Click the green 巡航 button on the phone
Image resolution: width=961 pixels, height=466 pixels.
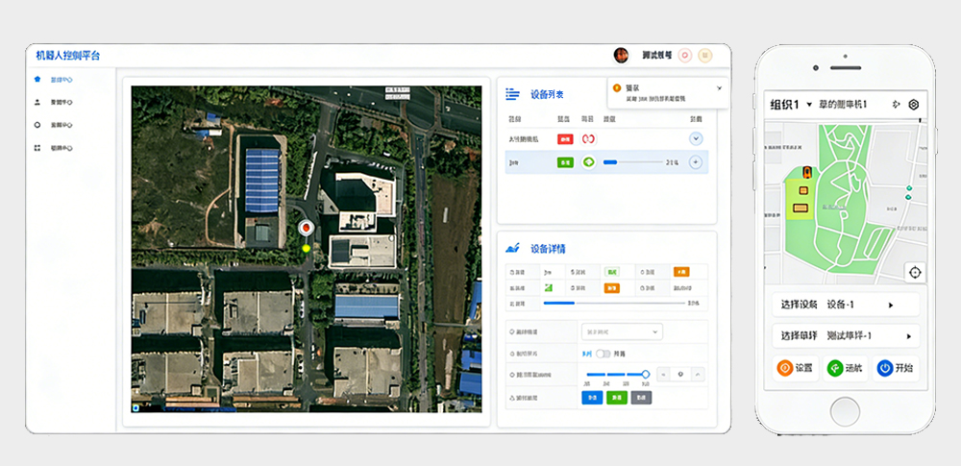coord(845,369)
